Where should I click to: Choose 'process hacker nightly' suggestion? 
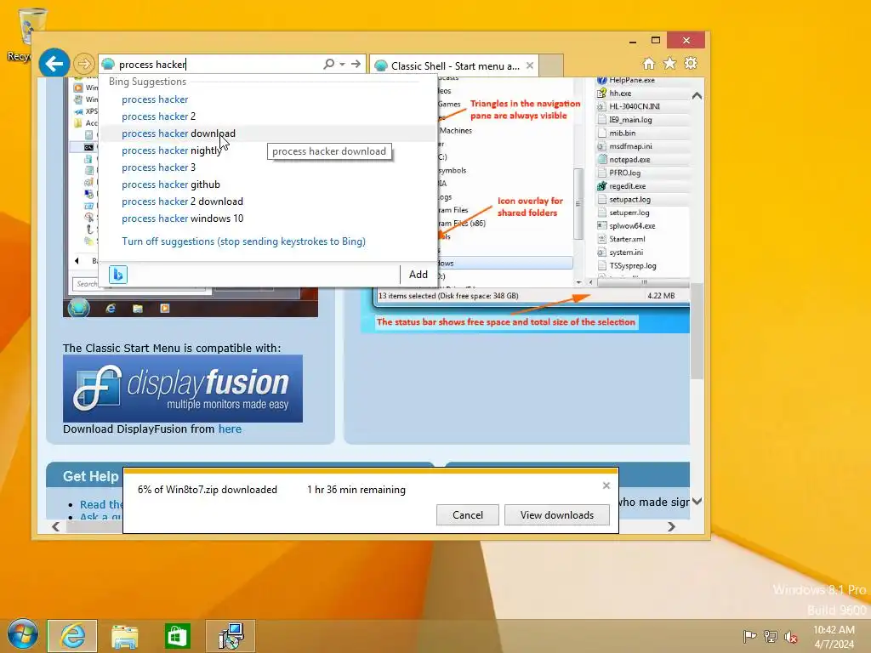pyautogui.click(x=172, y=150)
